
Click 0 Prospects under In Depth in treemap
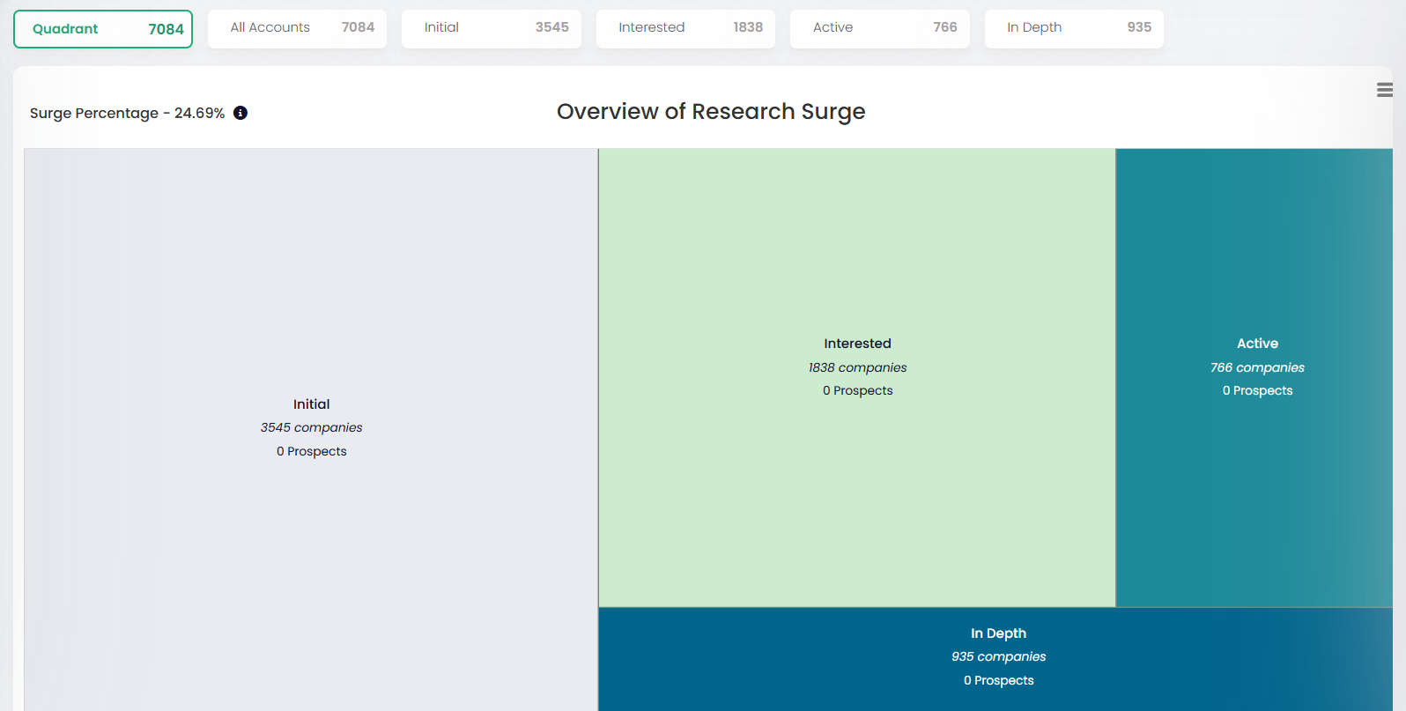(x=998, y=681)
